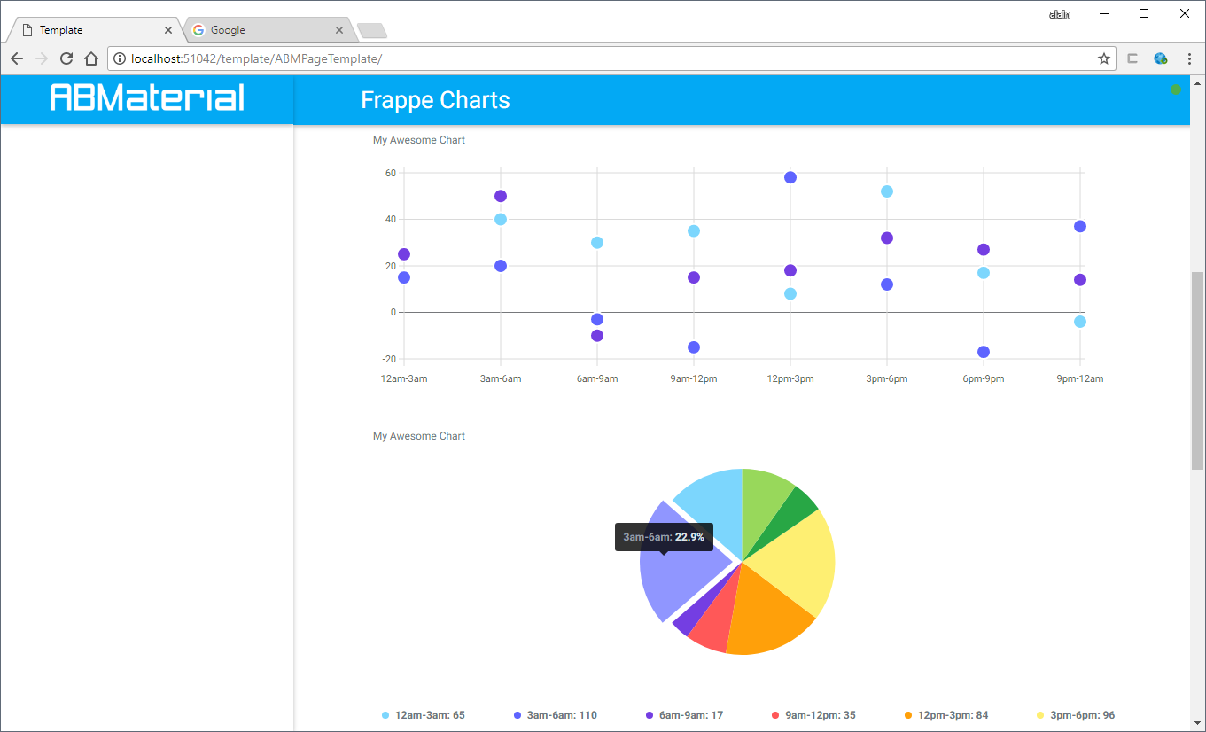Switch to the Google tab
Image resolution: width=1206 pixels, height=732 pixels.
pyautogui.click(x=257, y=30)
